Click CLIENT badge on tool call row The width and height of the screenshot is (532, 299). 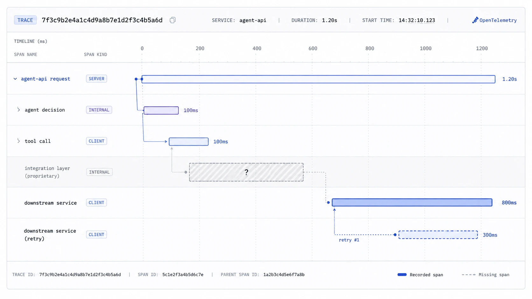(96, 141)
